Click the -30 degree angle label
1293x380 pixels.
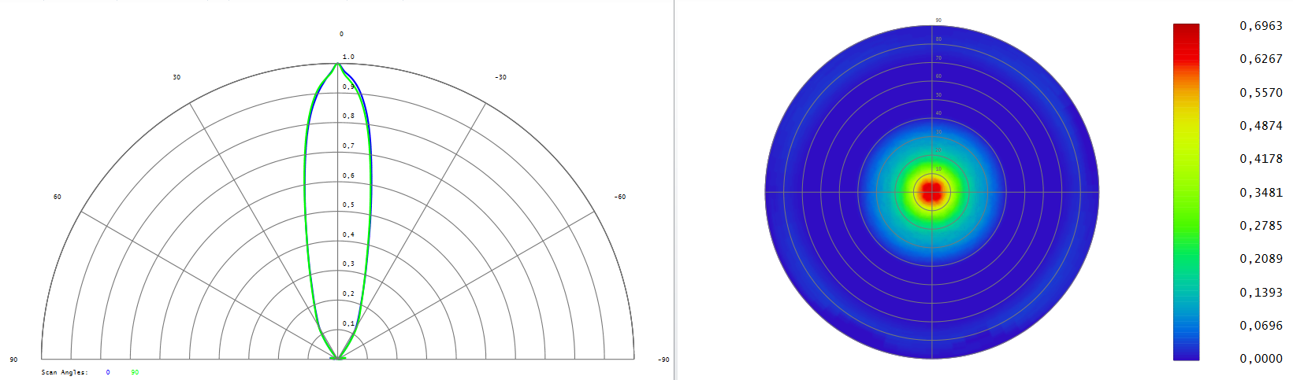pyautogui.click(x=500, y=77)
